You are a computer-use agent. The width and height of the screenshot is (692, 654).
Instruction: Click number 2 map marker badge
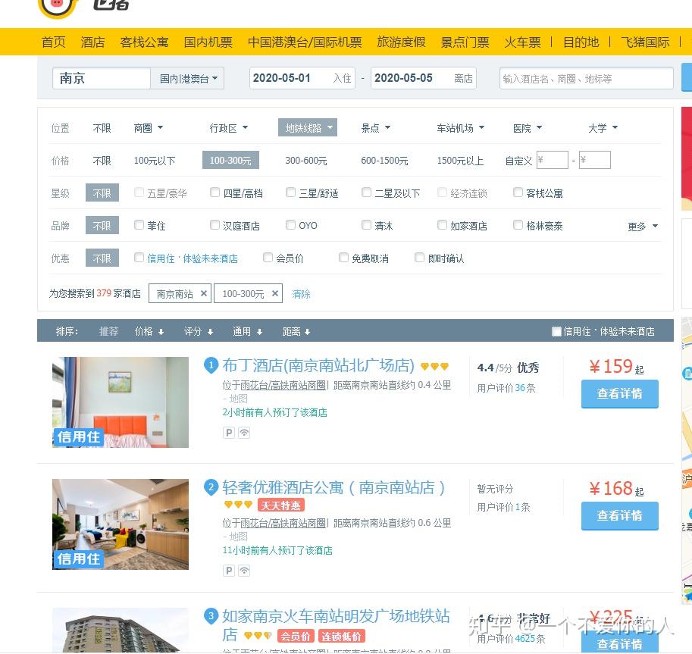211,487
